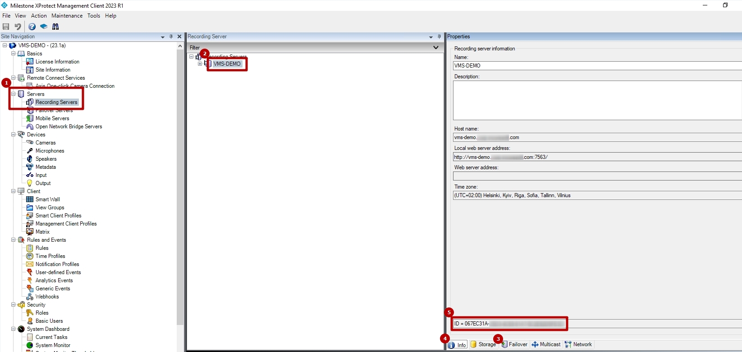
Task: Select Management Client Profiles tree item
Action: 66,224
